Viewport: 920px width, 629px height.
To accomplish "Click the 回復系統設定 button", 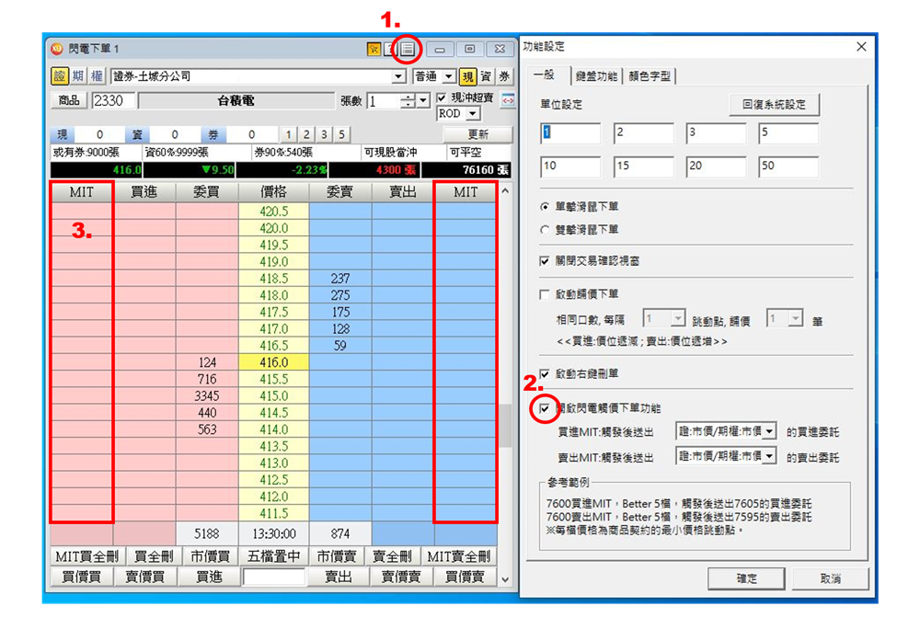I will [x=773, y=104].
